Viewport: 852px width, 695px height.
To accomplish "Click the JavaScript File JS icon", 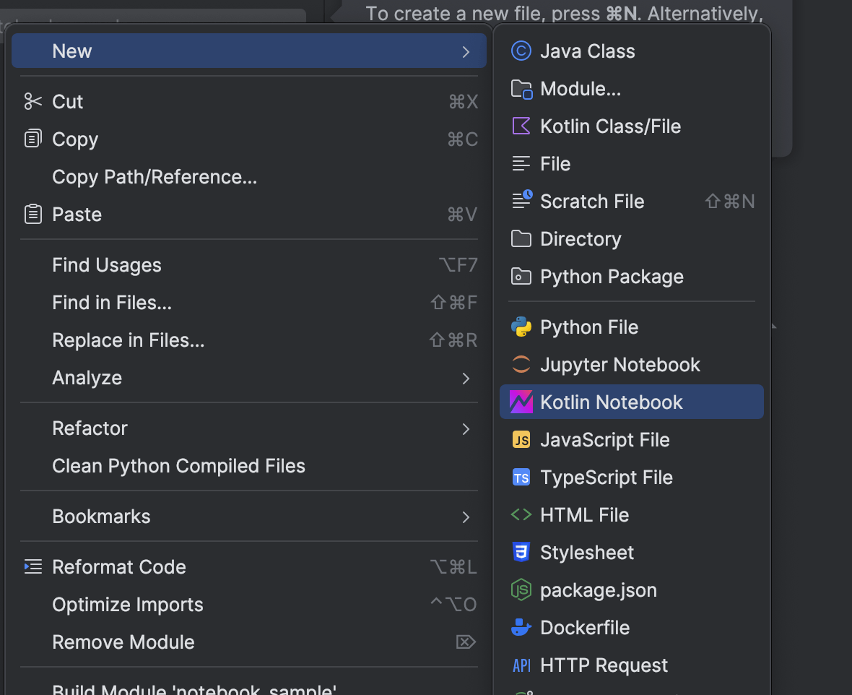I will [x=521, y=439].
